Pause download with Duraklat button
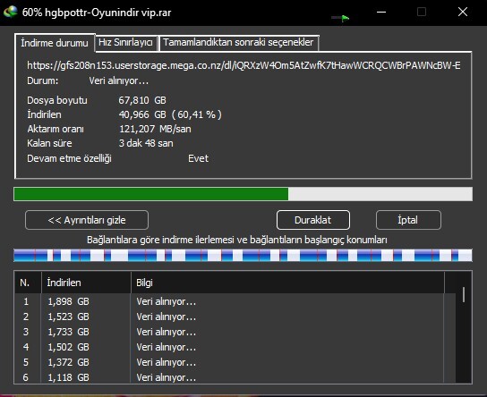 pyautogui.click(x=312, y=220)
